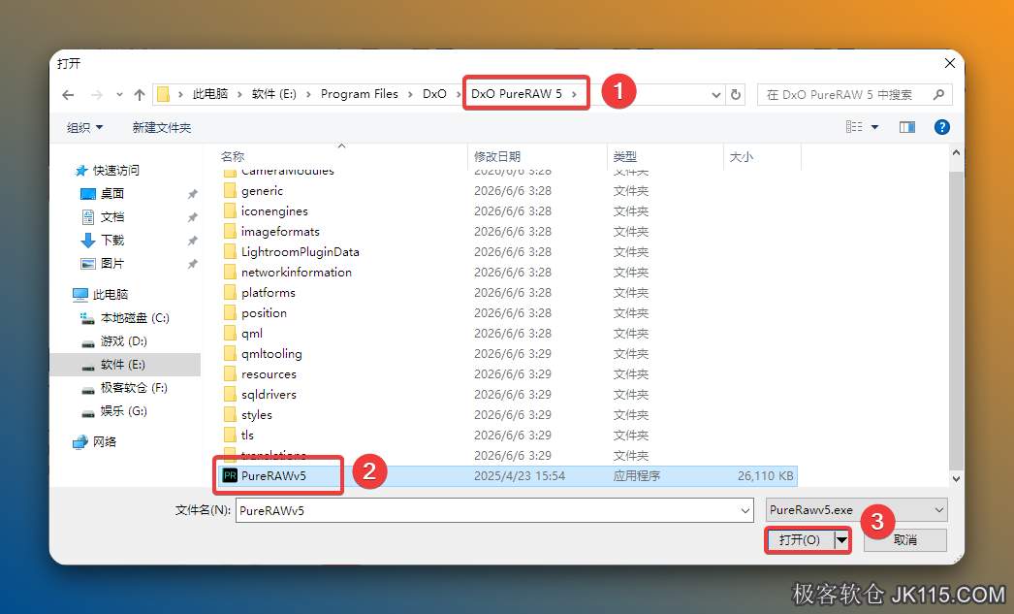Viewport: 1014px width, 614px height.
Task: Select 软件 (E:) breadcrumb in address bar
Action: (x=273, y=94)
